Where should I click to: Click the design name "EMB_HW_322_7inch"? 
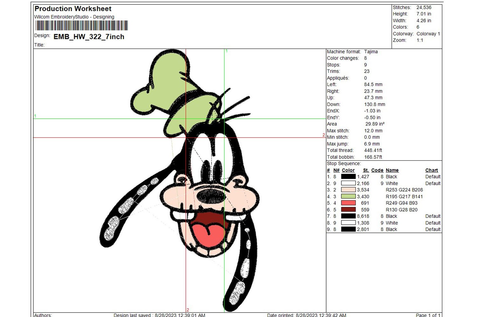pyautogui.click(x=89, y=37)
